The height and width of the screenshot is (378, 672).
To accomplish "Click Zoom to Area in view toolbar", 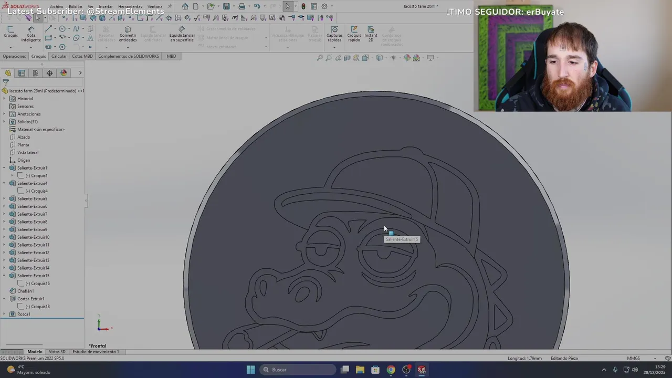I will pyautogui.click(x=329, y=58).
